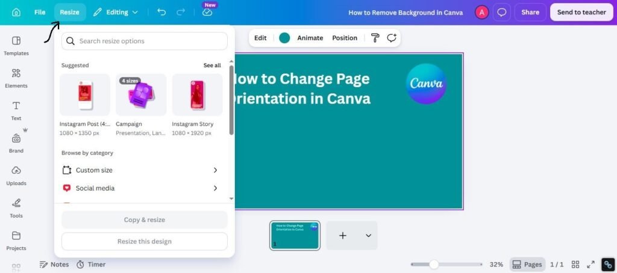Image resolution: width=617 pixels, height=273 pixels.
Task: Click the design title text
Action: (x=406, y=13)
